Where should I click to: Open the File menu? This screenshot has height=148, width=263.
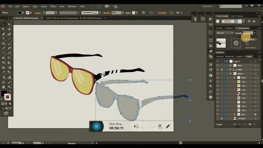tap(10, 7)
